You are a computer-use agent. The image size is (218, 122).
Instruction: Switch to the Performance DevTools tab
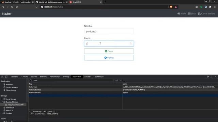pos(55,77)
